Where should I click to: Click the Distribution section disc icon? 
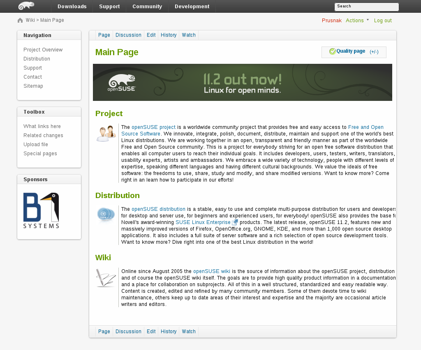[106, 215]
